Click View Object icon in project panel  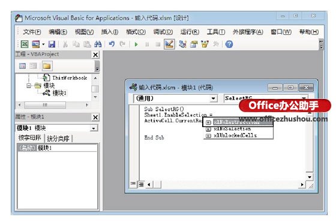pyautogui.click(x=33, y=66)
